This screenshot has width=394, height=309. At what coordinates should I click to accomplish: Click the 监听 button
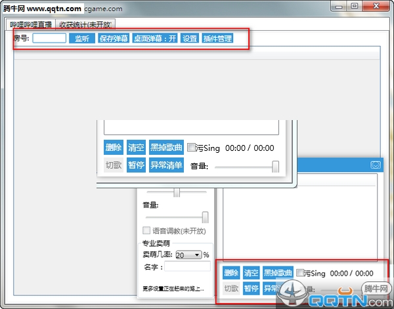[82, 39]
